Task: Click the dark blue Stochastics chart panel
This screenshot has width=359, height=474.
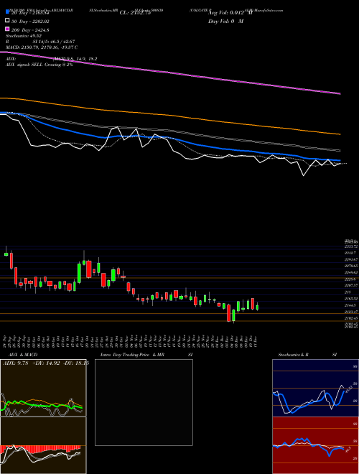Action: (x=315, y=388)
